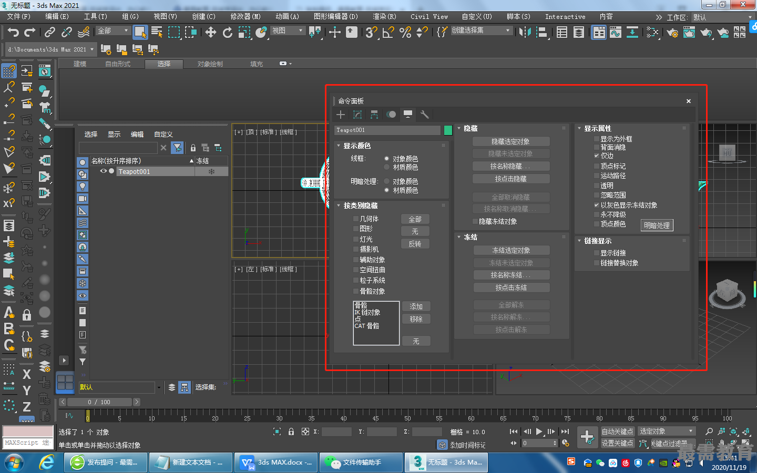The height and width of the screenshot is (473, 757).
Task: Select shaded 对象颜色 radio button
Action: click(x=386, y=181)
